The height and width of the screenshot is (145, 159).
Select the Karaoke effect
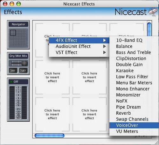(x=134, y=71)
